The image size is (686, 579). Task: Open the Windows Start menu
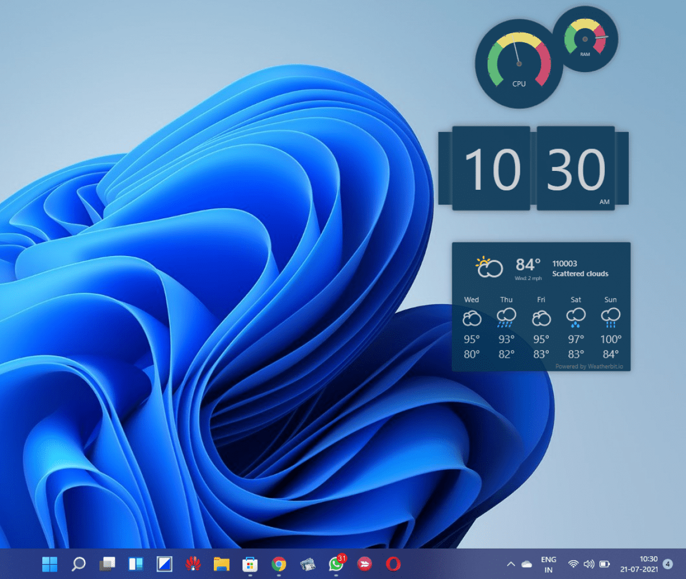pyautogui.click(x=50, y=564)
